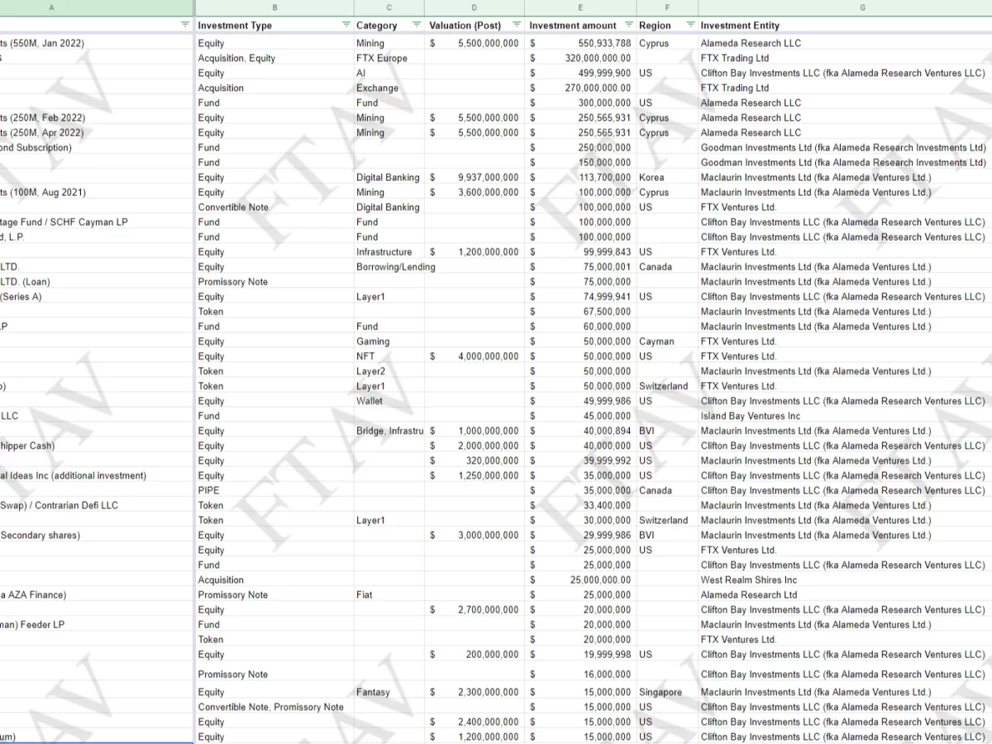Select column F letter header

pyautogui.click(x=666, y=7)
